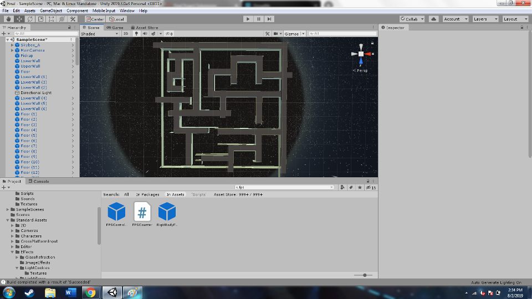Screen dimensions: 532x299
Task: Select the Rotate tool
Action: (30, 19)
